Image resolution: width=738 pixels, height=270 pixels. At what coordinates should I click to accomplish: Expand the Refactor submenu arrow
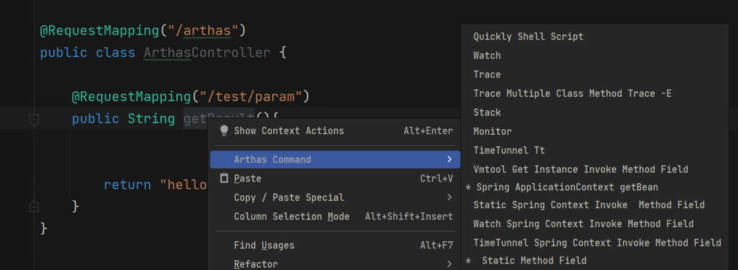(x=449, y=264)
